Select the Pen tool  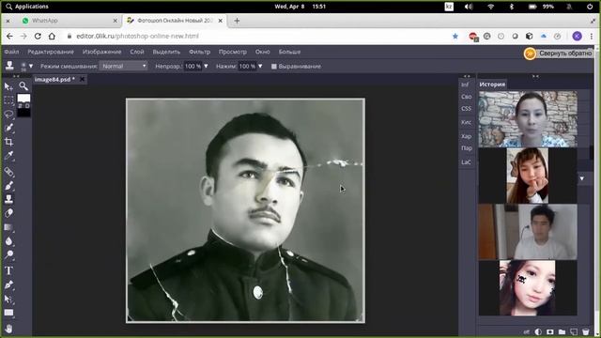(8, 284)
